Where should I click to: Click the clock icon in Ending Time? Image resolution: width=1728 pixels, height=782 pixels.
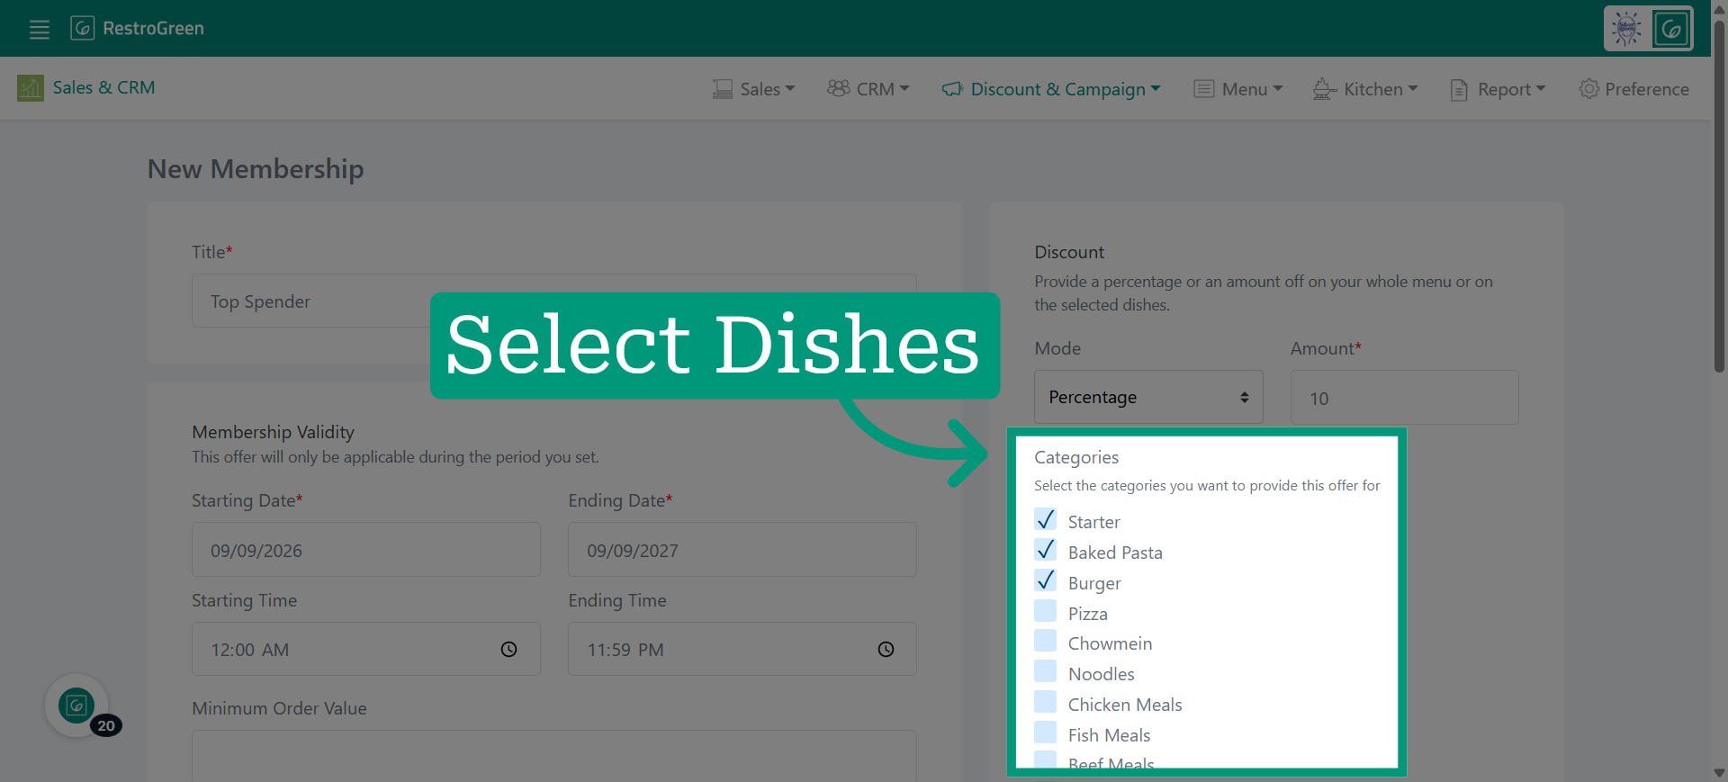(886, 649)
